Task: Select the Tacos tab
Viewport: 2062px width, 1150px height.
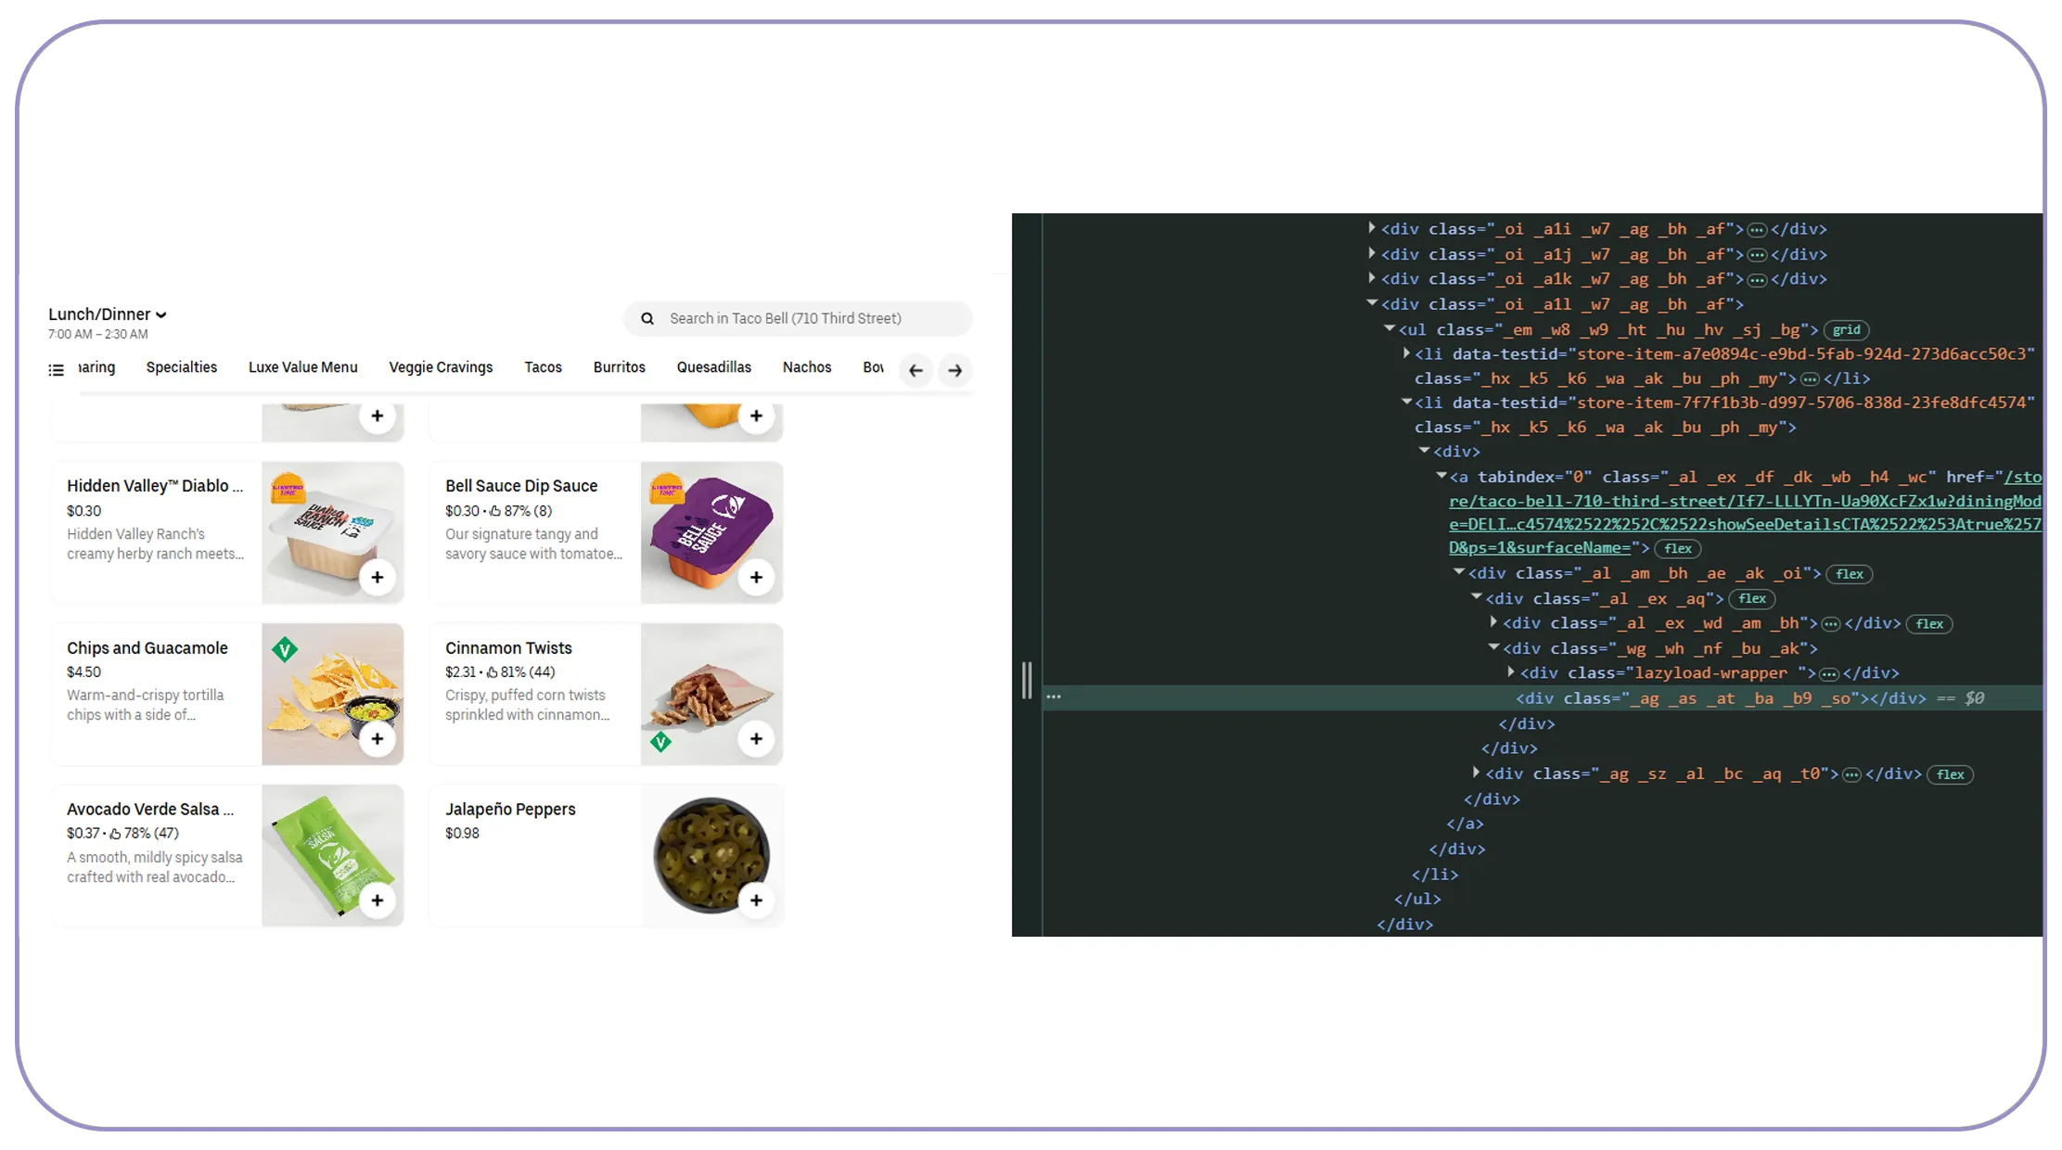Action: click(544, 367)
